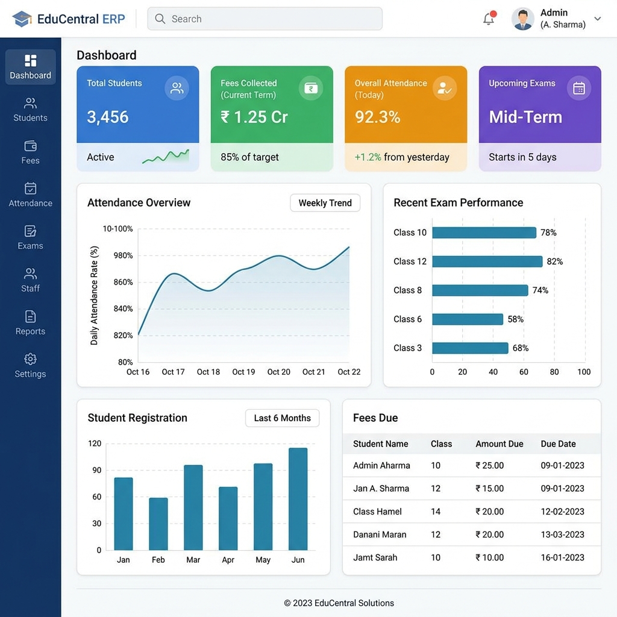Click the Oct 16 axis label
The height and width of the screenshot is (617, 617).
point(138,372)
